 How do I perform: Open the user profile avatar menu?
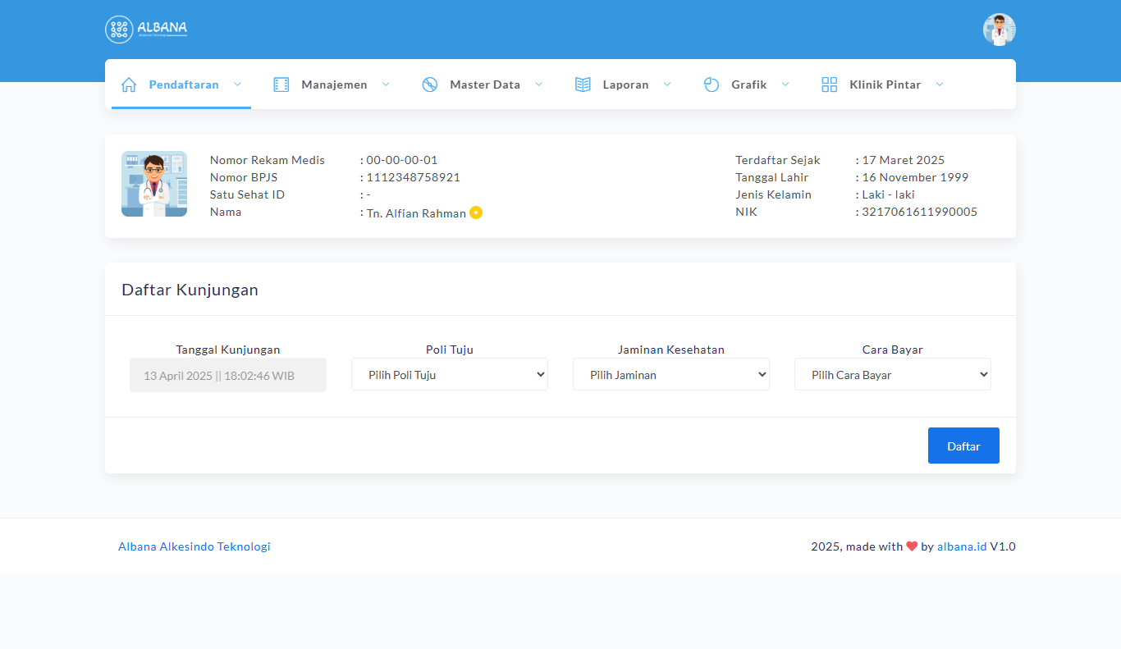999,30
